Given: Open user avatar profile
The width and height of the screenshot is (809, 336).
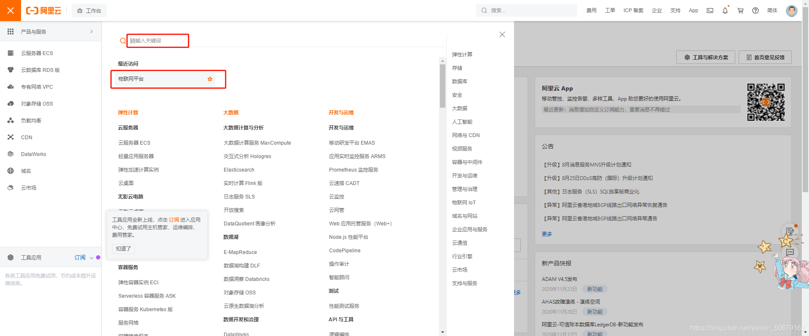Looking at the screenshot, I should pos(792,11).
